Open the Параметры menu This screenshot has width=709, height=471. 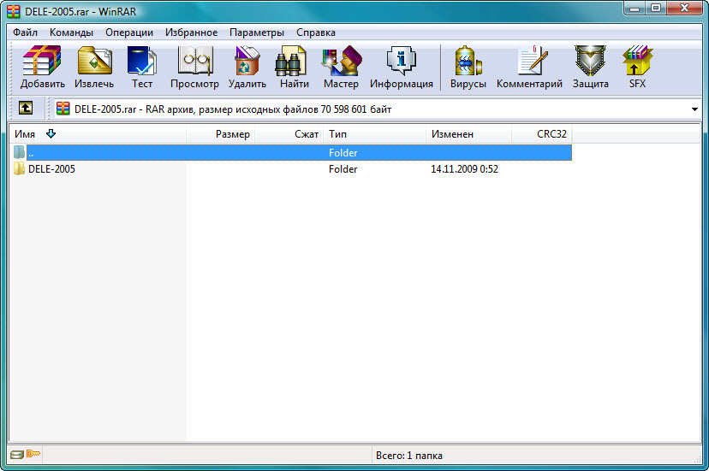[257, 32]
